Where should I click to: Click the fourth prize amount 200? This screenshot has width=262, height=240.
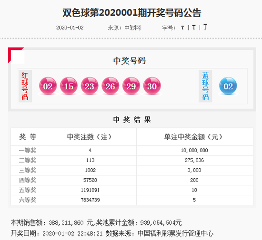[x=194, y=180]
